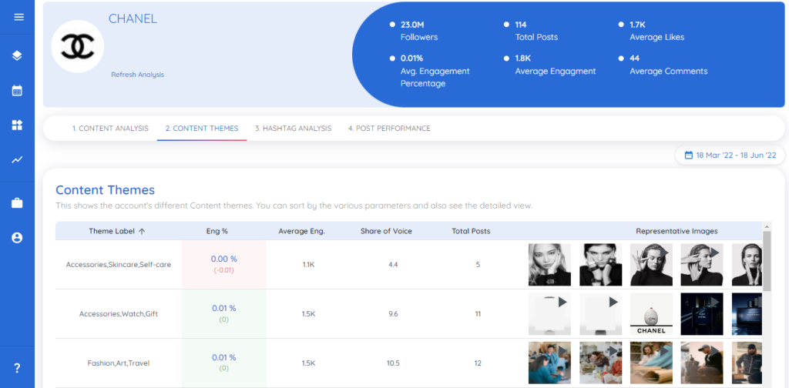Click the Theme Label sort arrow

coord(142,231)
